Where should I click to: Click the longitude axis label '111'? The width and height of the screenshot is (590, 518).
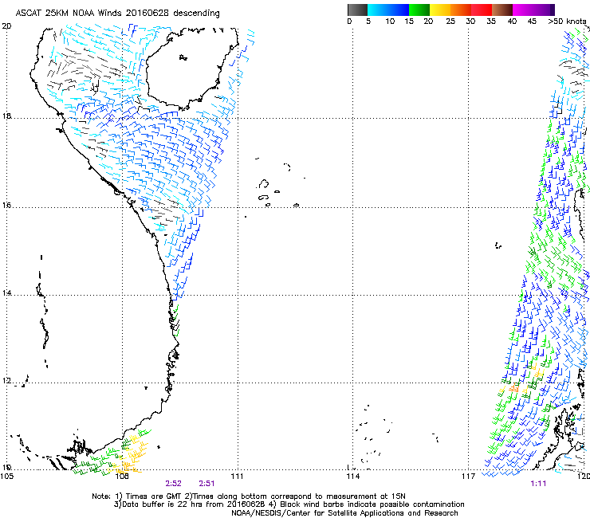tap(237, 477)
